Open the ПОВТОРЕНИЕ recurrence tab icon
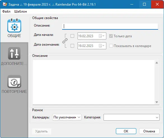Screen dimensions: 164x138 (x=14, y=81)
